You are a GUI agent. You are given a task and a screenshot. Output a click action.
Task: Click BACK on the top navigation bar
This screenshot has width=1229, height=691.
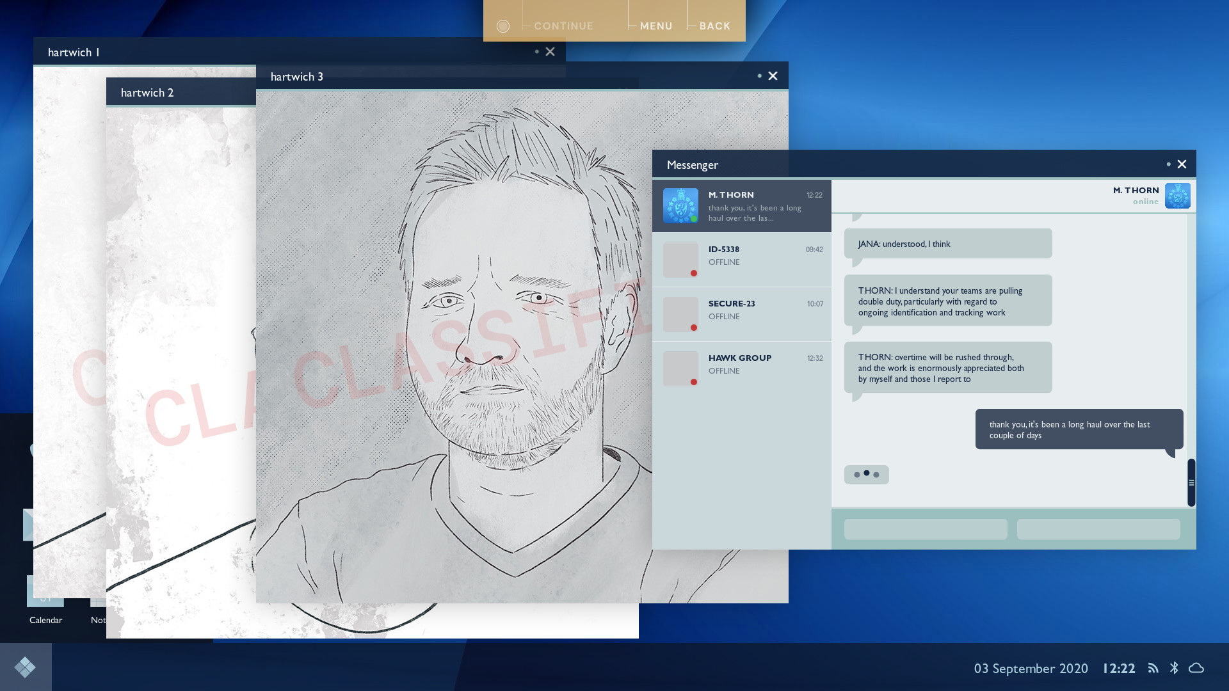tap(714, 26)
